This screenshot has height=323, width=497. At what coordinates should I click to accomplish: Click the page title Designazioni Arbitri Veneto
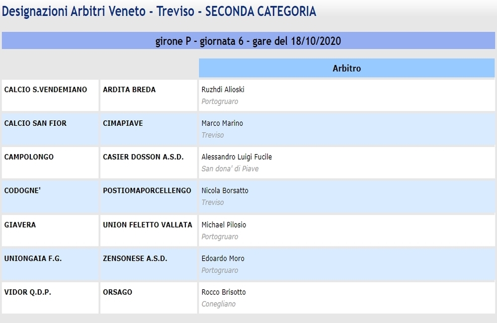pos(74,11)
